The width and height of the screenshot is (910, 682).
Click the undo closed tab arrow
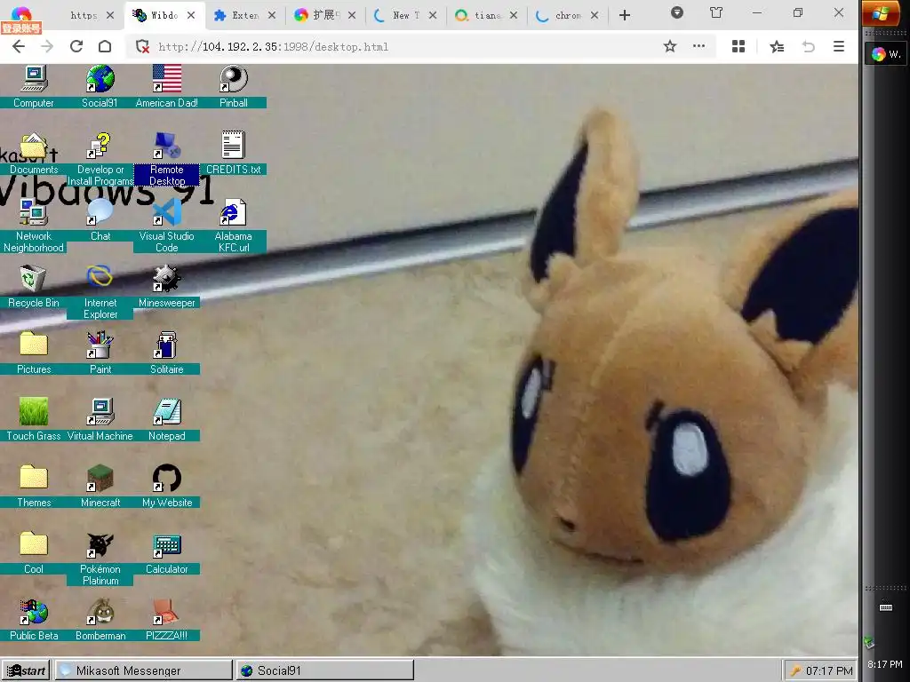point(809,46)
